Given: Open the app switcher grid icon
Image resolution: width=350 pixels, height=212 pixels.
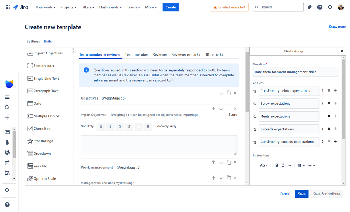Looking at the screenshot, I should (x=8, y=7).
